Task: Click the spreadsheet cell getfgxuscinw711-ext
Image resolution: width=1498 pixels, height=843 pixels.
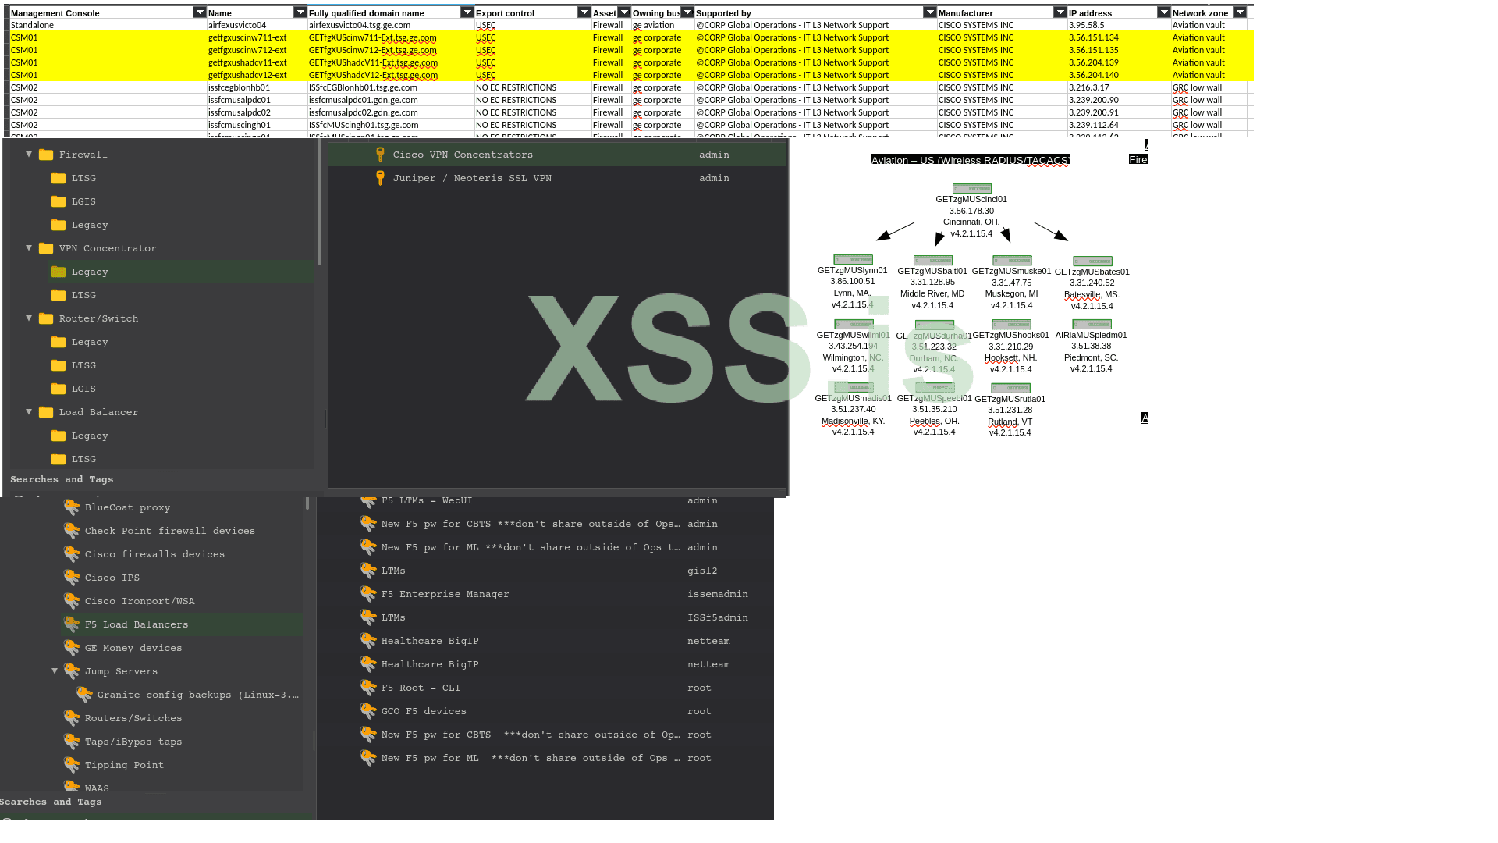Action: click(247, 37)
